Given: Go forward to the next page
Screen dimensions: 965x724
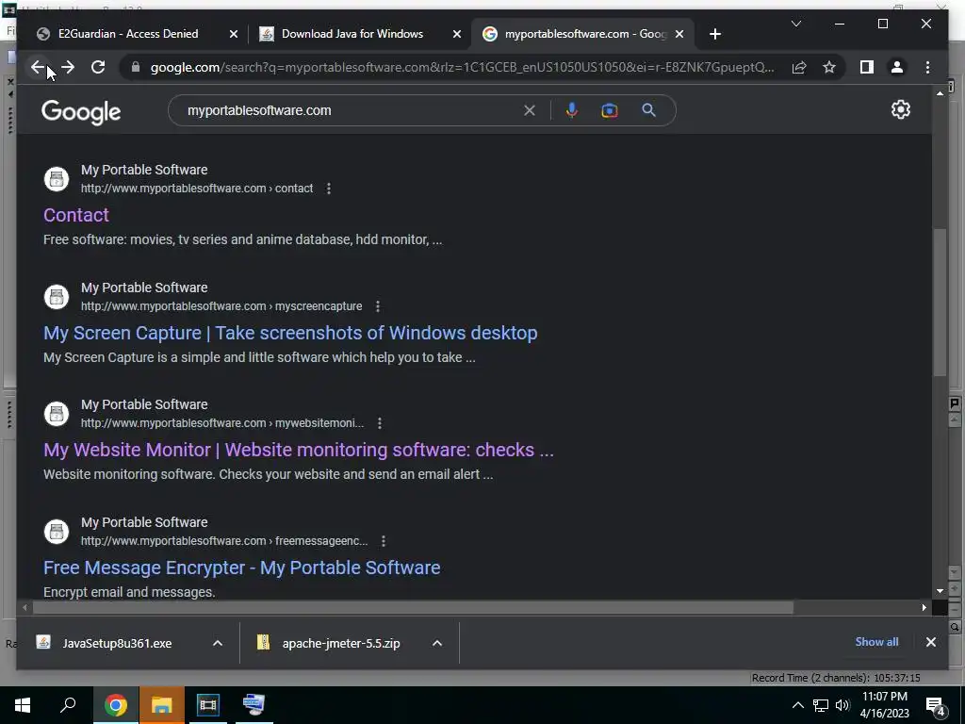Looking at the screenshot, I should pos(68,67).
